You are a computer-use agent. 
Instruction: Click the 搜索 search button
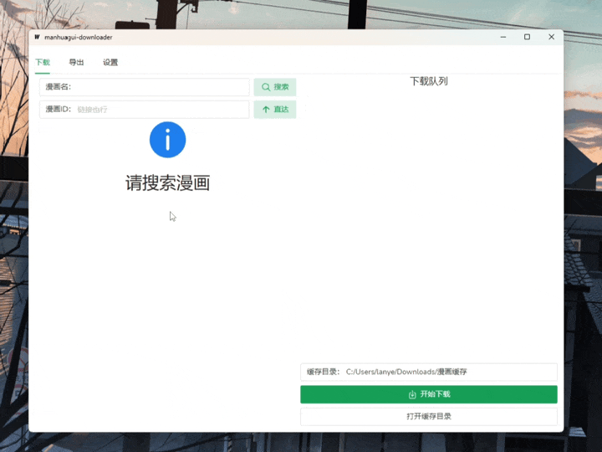[x=275, y=87]
